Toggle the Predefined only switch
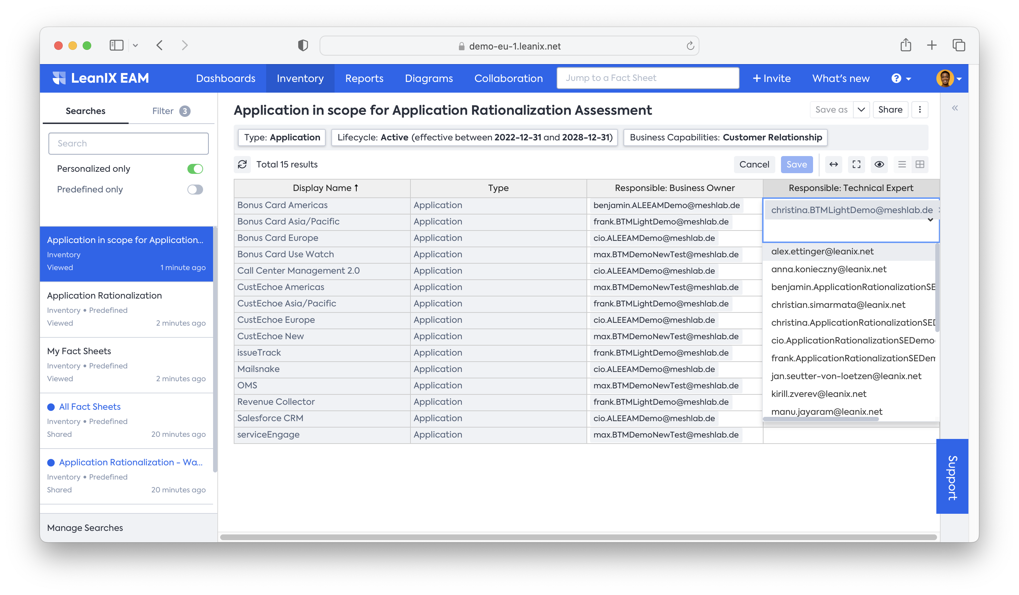 (195, 189)
